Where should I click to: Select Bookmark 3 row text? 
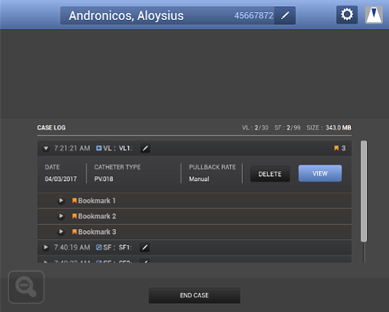tap(97, 232)
